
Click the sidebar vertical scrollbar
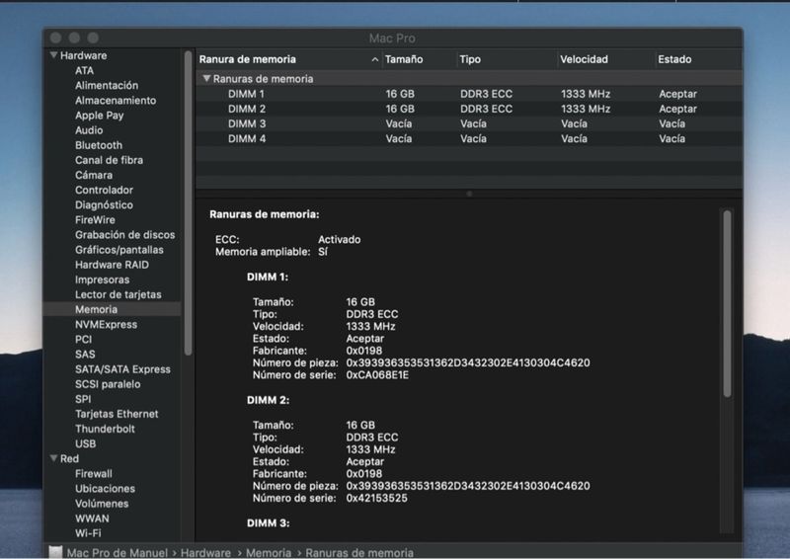point(188,203)
